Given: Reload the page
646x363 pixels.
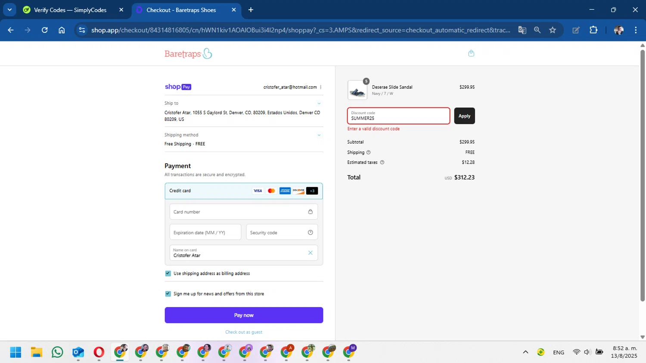Looking at the screenshot, I should [44, 30].
